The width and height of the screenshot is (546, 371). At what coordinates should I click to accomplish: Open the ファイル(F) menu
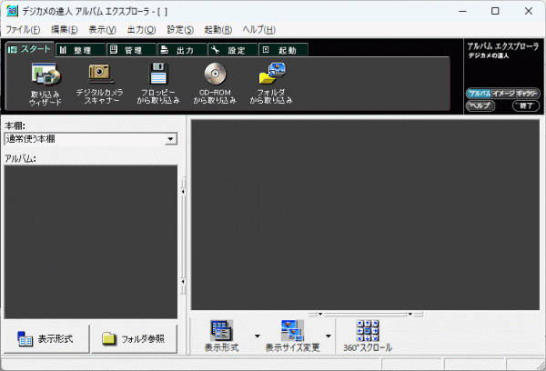[x=23, y=30]
